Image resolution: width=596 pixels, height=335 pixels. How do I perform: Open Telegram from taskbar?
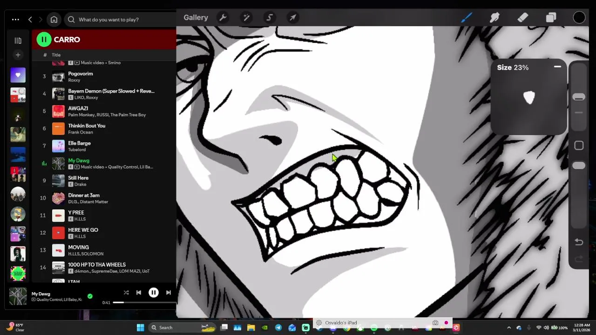pos(278,328)
